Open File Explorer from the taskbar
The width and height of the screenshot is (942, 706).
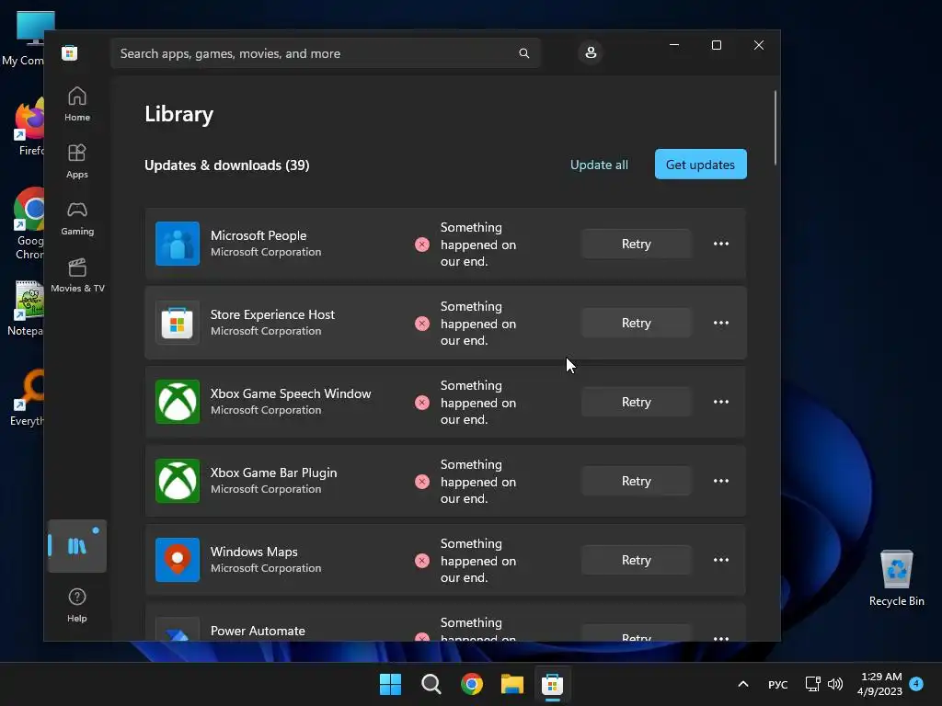[x=512, y=684]
